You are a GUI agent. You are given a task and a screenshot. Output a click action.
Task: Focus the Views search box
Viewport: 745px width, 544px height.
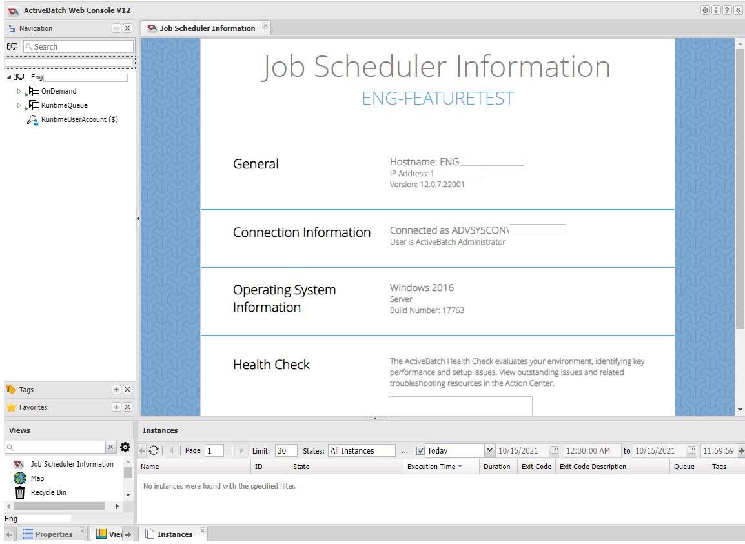click(x=55, y=447)
